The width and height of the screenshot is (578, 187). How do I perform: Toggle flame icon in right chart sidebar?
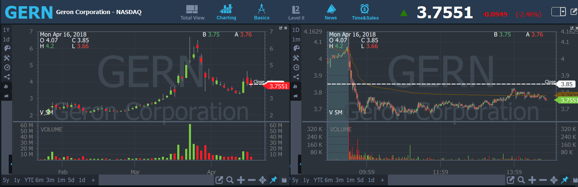pos(296,87)
